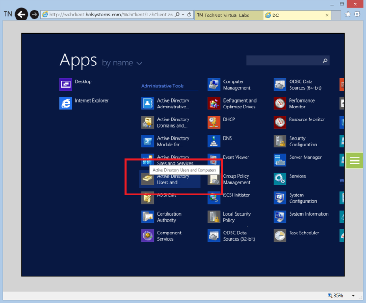This screenshot has width=366, height=303.
Task: Expand the 'by name' sort dropdown
Action: (122, 63)
